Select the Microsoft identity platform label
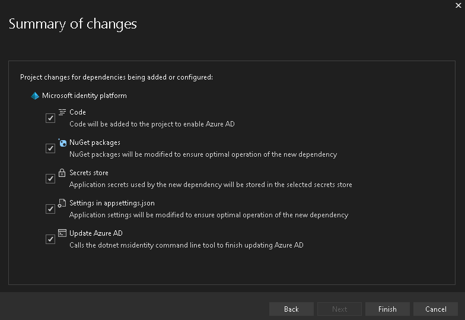Viewport: 465px width, 320px height. click(x=84, y=96)
